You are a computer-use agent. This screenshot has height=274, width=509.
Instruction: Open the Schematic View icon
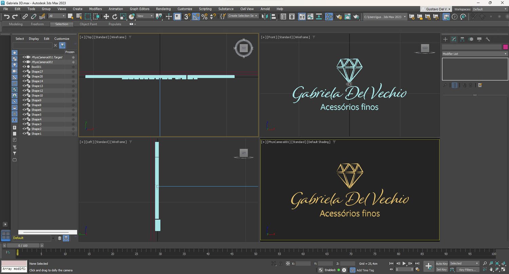coord(319,16)
